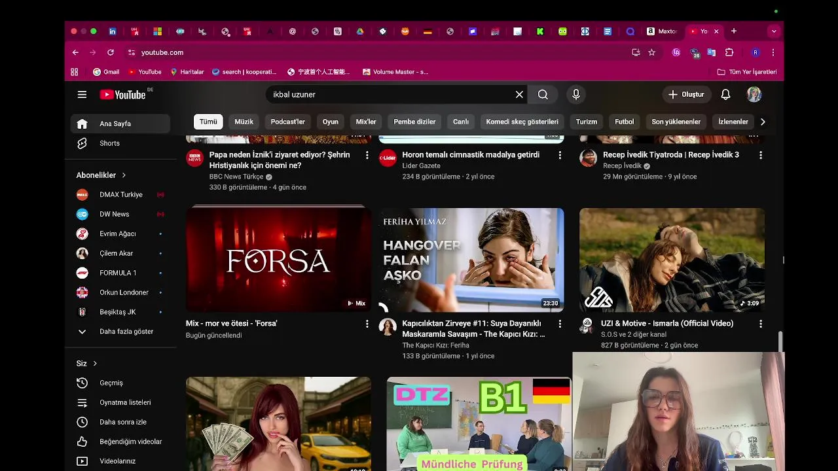
Task: Clear the search box text
Action: (x=519, y=95)
